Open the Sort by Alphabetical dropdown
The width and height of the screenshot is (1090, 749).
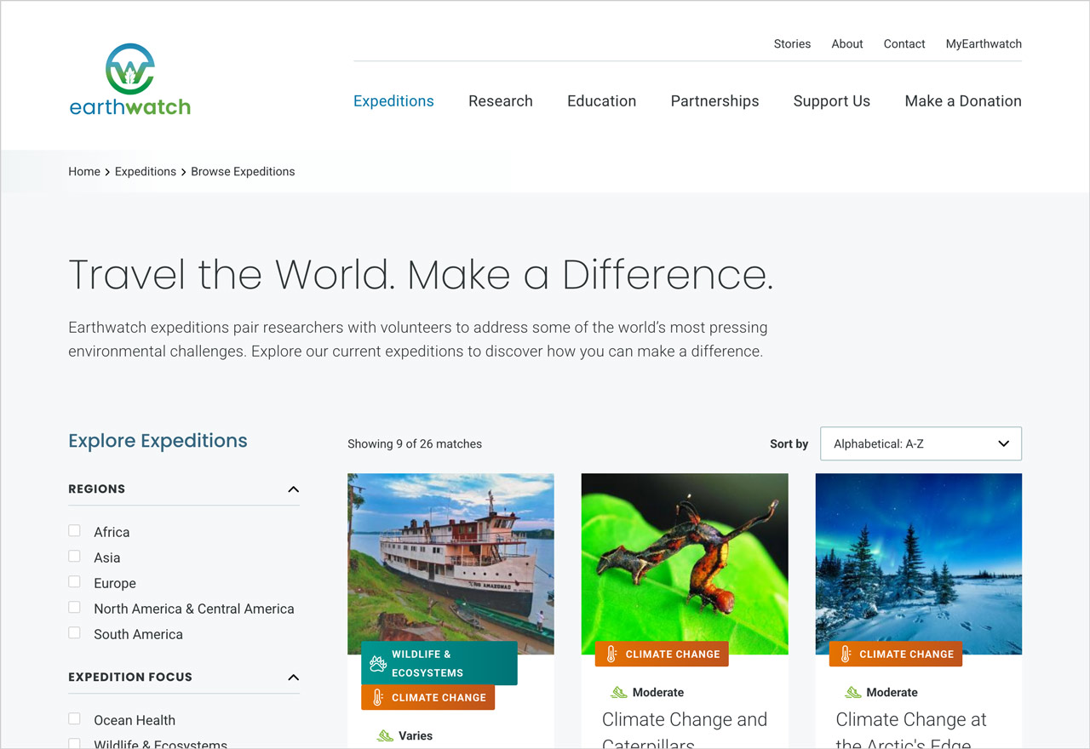pos(921,443)
